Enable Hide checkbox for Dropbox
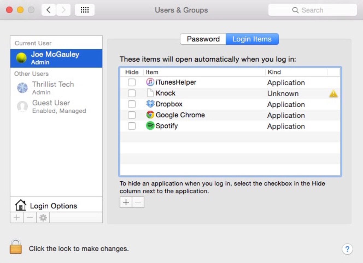363x263 pixels. coord(132,104)
